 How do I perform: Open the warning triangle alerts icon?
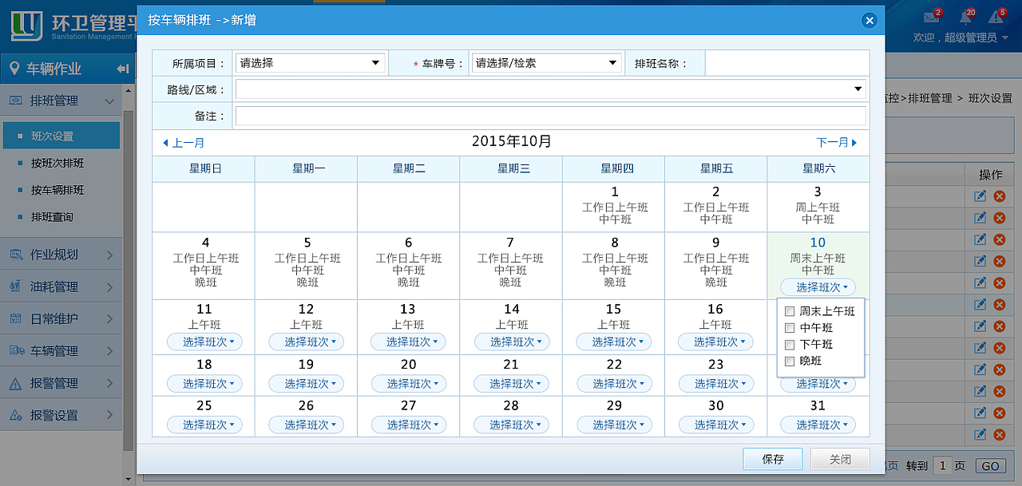[996, 18]
